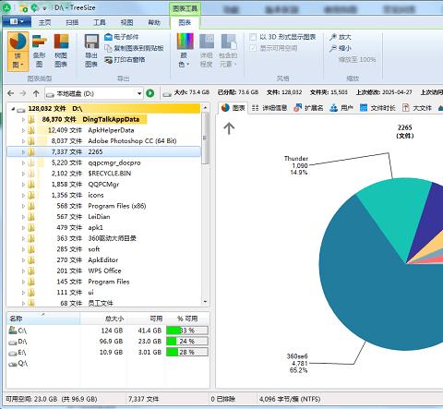Print the right pane

[x=125, y=60]
